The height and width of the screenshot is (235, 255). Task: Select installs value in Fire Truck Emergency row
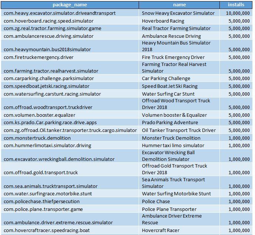(x=236, y=57)
